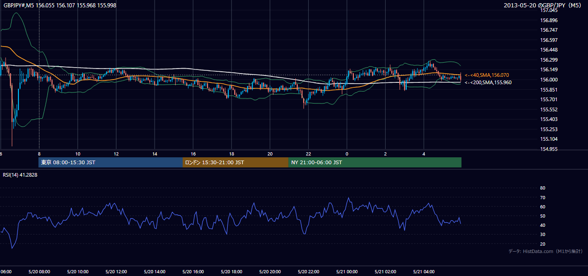
Task: Click hour label 10 on price chart axis
Action: coord(78,154)
